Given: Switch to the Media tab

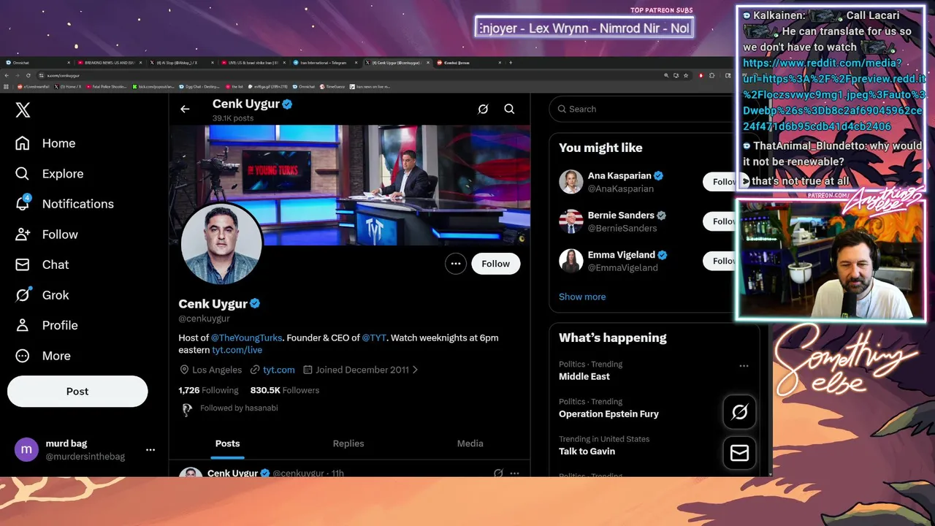Looking at the screenshot, I should (x=470, y=443).
